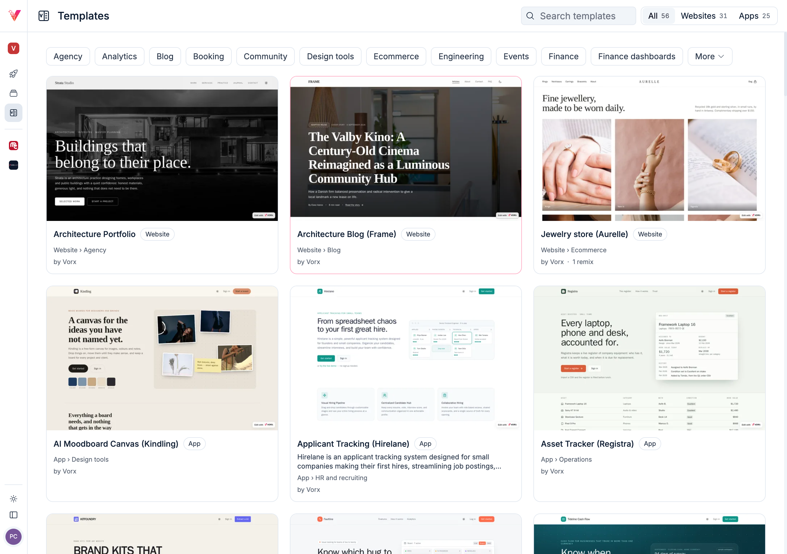
Task: Toggle sidebar panel layout icon
Action: (x=13, y=515)
